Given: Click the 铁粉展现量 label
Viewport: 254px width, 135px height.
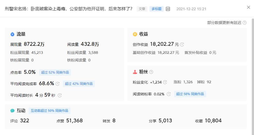Looking at the screenshot, I should (20, 60).
